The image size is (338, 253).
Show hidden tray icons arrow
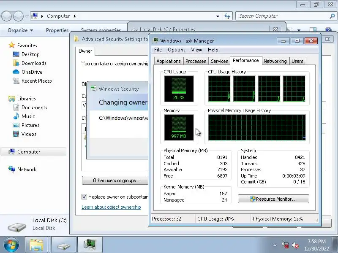(275, 245)
